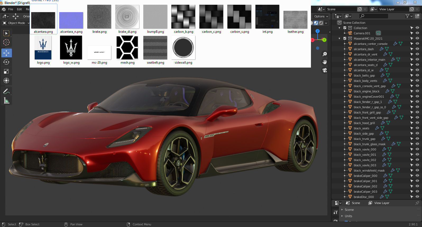Image resolution: width=422 pixels, height=227 pixels.
Task: Collapse the Collection tree item
Action: point(340,28)
